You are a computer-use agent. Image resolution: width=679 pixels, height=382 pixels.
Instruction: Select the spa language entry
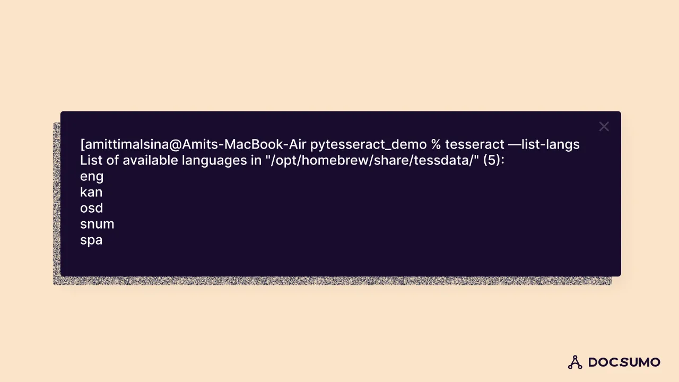click(x=91, y=240)
